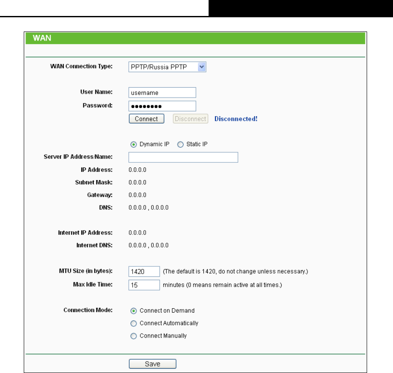
Task: Select Connect Automatically mode
Action: point(133,323)
